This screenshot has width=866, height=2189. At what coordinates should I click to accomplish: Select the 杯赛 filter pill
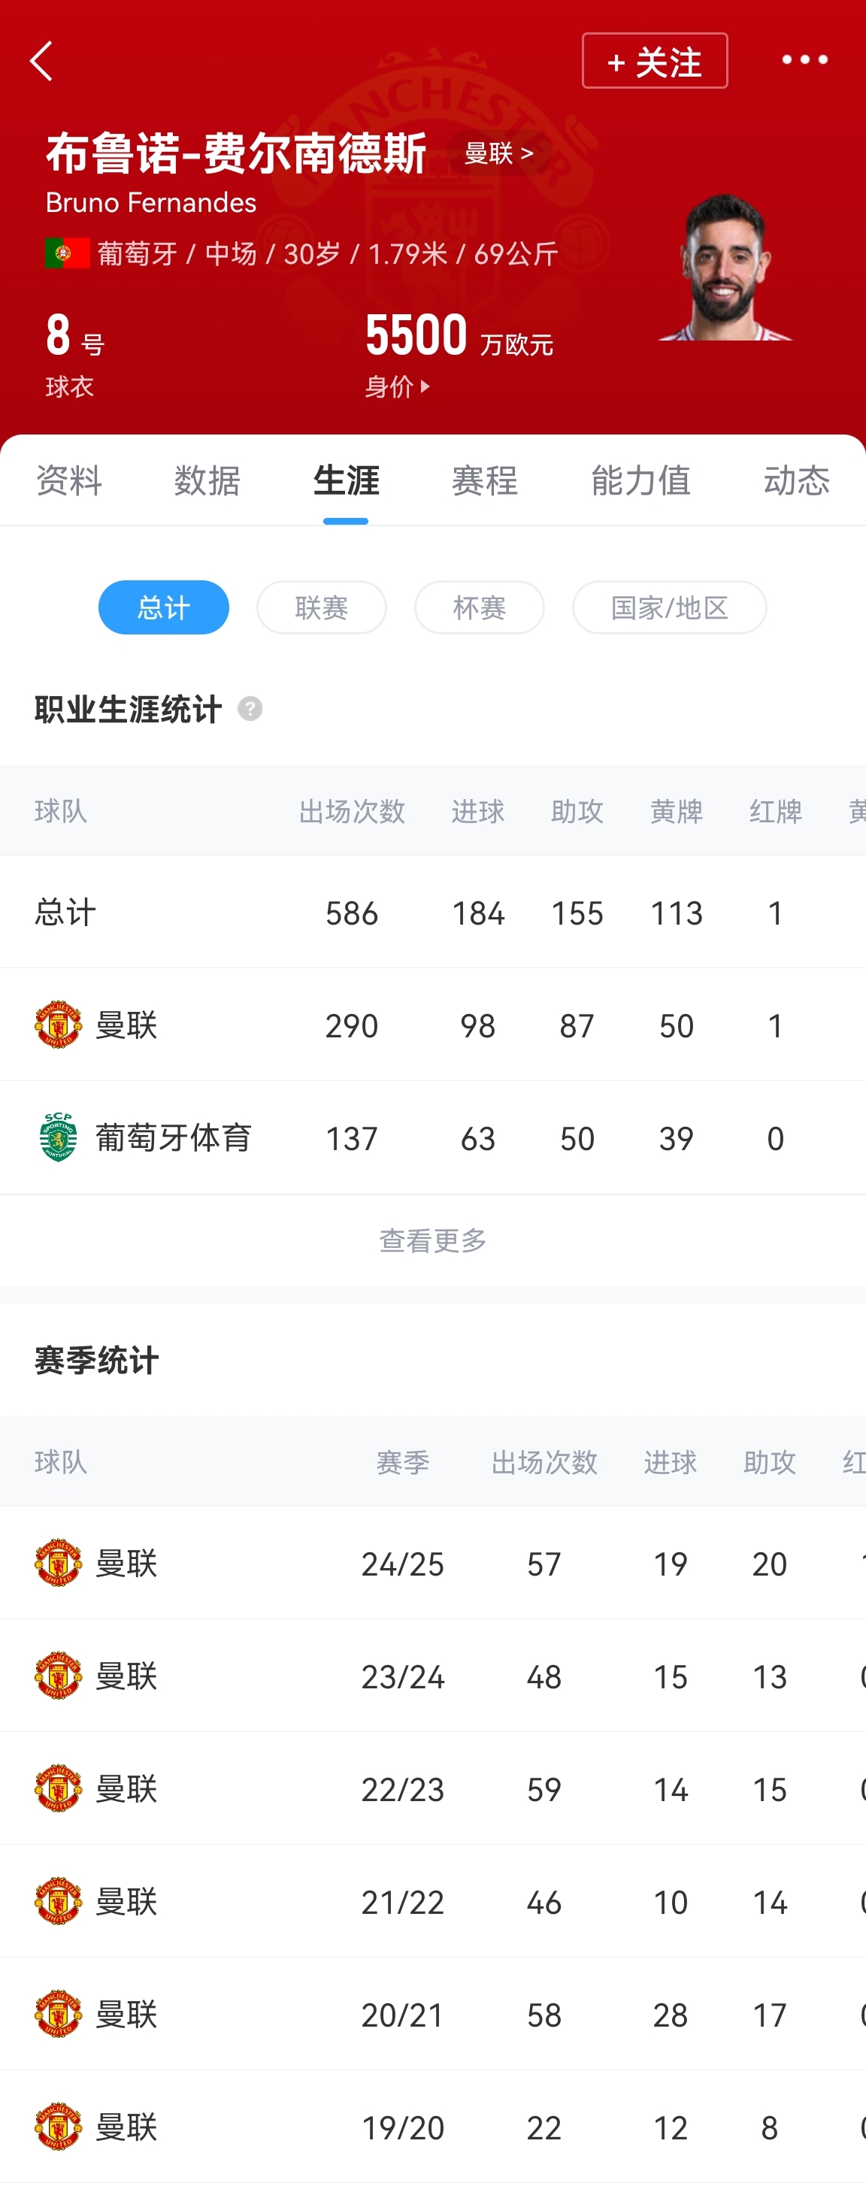click(x=480, y=607)
